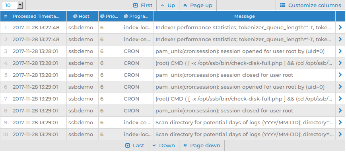Image resolution: width=346 pixels, height=152 pixels.
Task: Open the rows-per-page dropdown showing 10
Action: click(x=13, y=5)
